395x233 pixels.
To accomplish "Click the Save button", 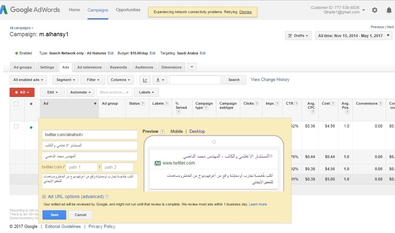I will (x=54, y=215).
